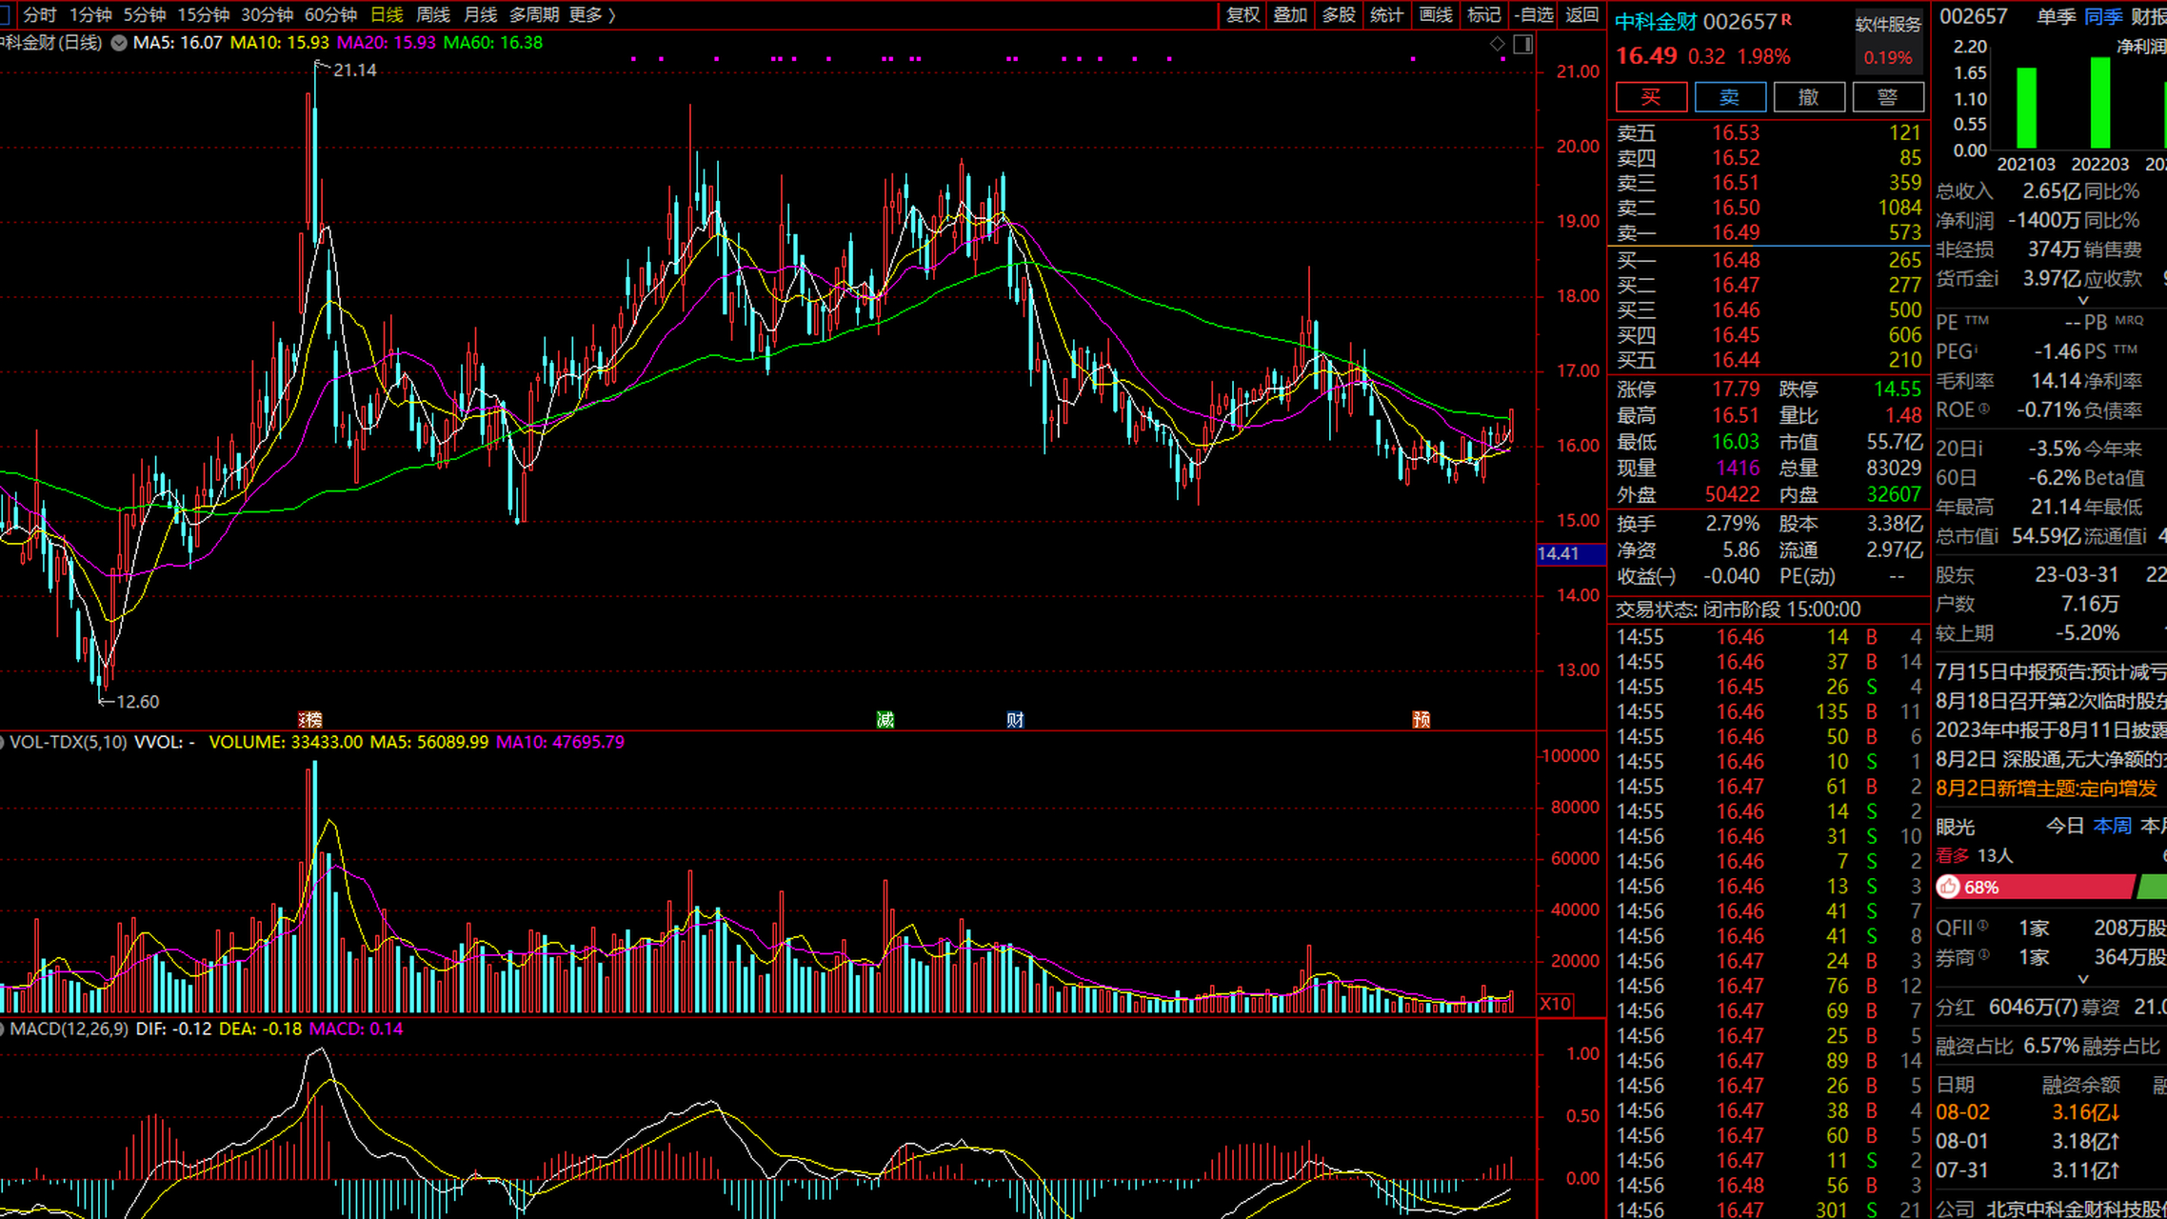Toggle the side panel layout icon
2167x1219 pixels.
coord(1523,44)
